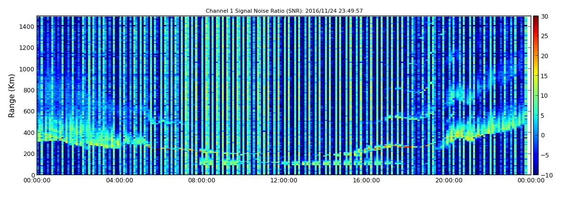
Task: Click the 200 range tick label
Action: [x=29, y=154]
